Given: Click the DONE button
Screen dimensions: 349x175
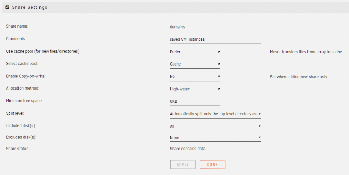Looking at the screenshot, I should click(212, 165).
